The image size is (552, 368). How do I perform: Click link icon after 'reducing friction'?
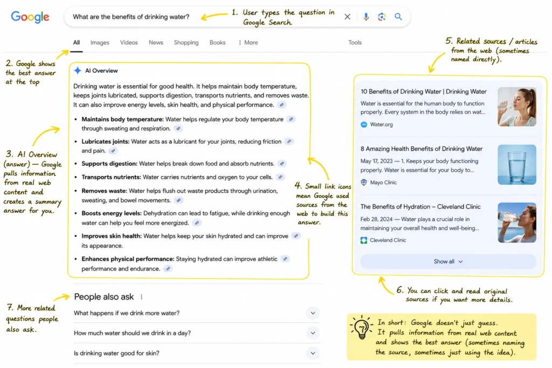(289, 141)
